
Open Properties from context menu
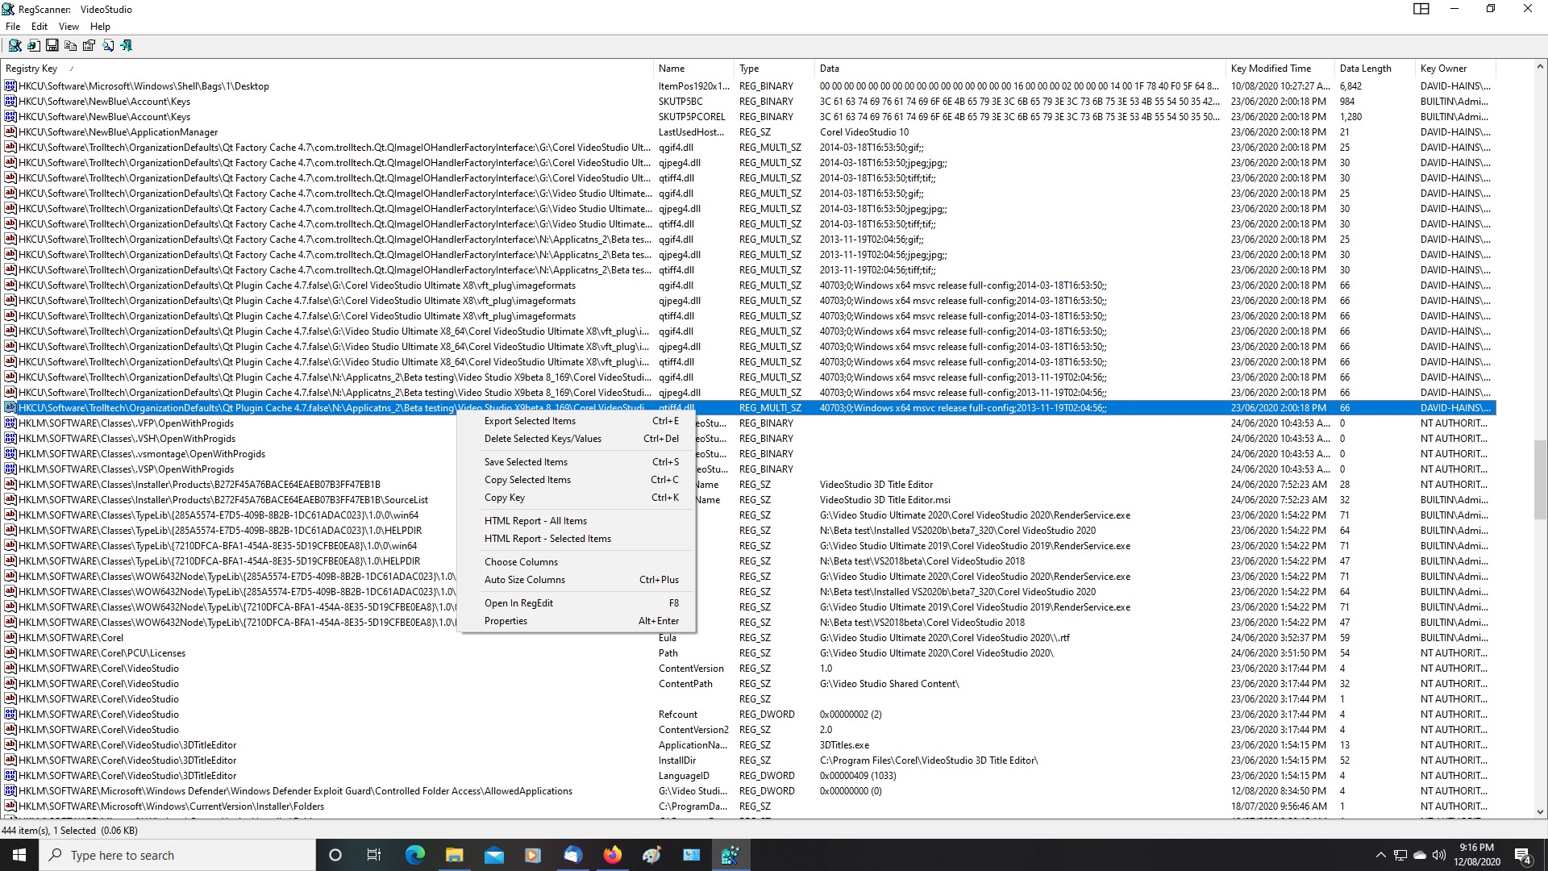point(576,621)
